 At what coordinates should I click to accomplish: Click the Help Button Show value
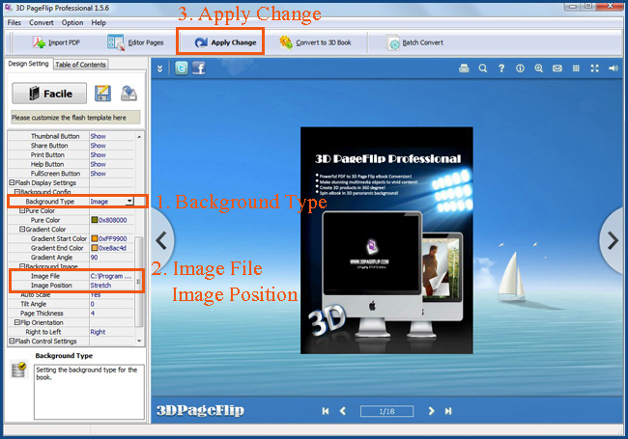(x=99, y=164)
